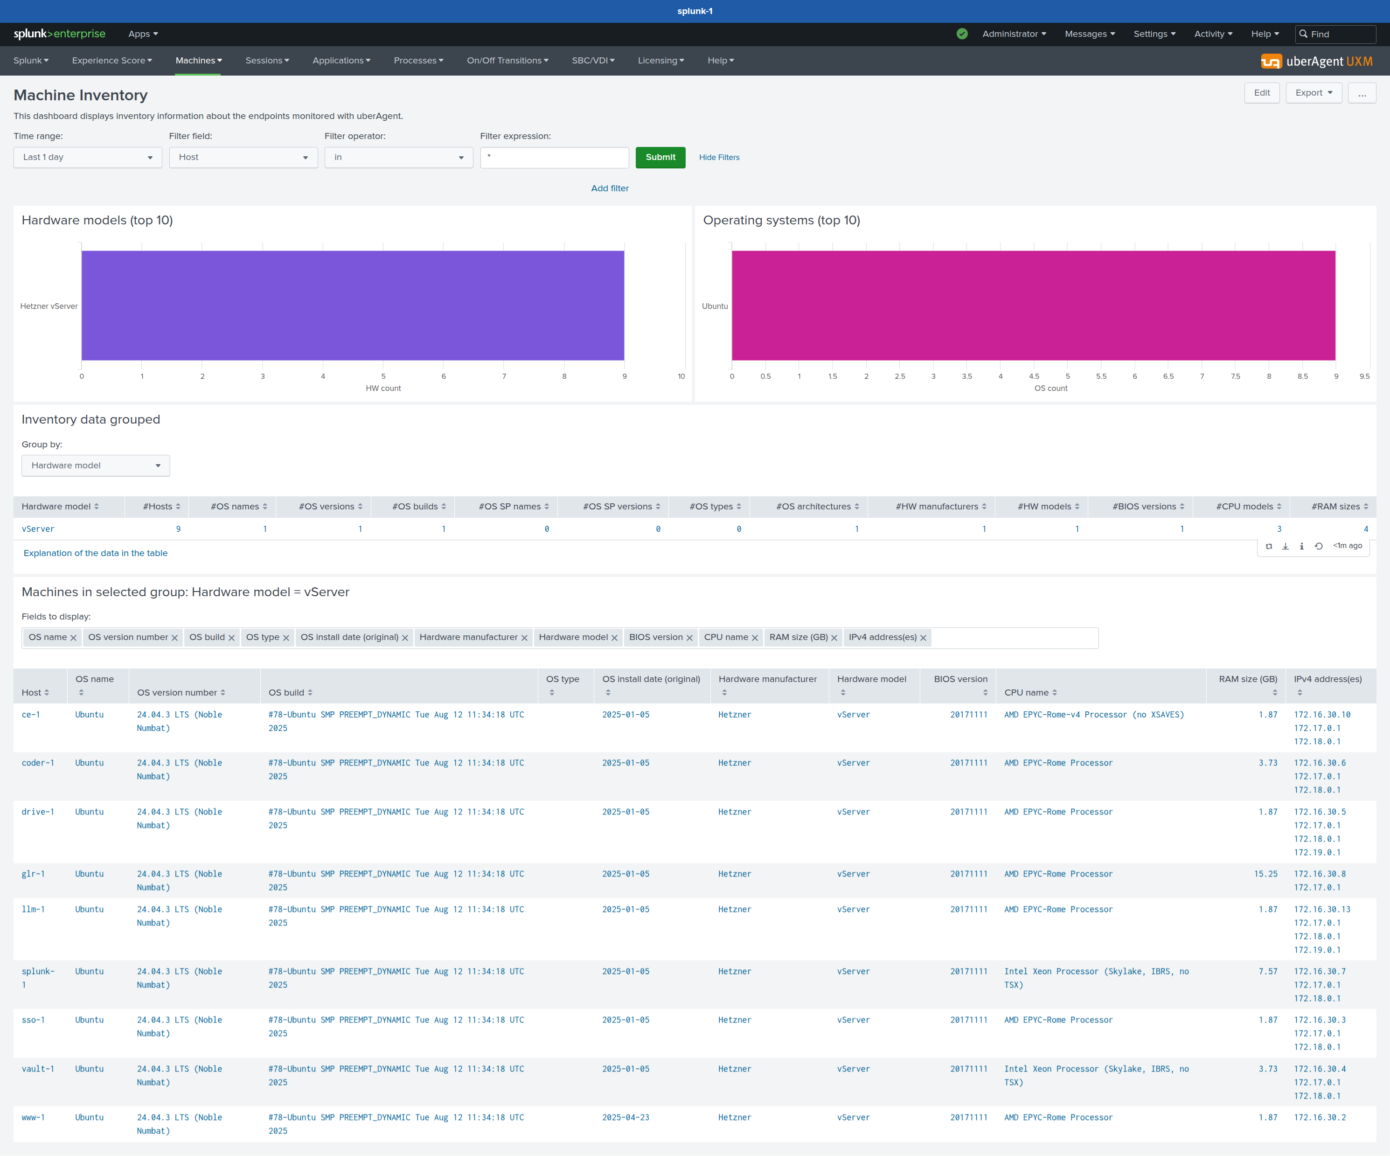The width and height of the screenshot is (1390, 1156).
Task: Open the Applications navigation menu
Action: 341,60
